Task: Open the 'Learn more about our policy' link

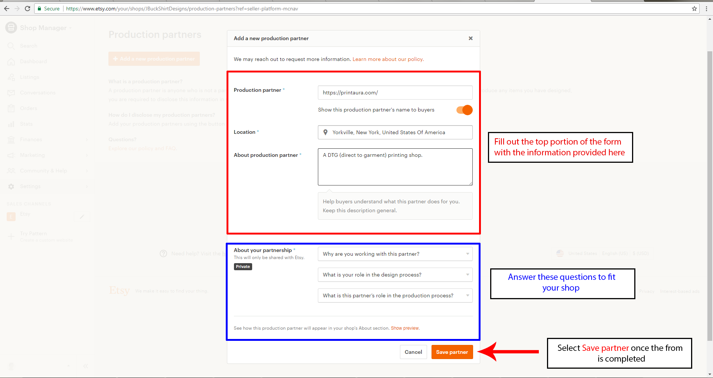Action: coord(388,59)
